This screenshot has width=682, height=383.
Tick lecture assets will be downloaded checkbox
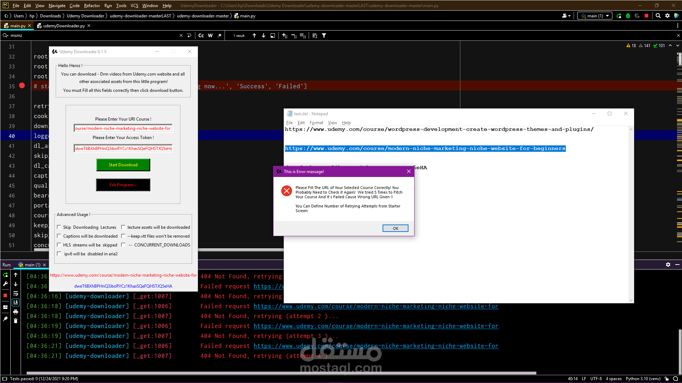[x=123, y=227]
